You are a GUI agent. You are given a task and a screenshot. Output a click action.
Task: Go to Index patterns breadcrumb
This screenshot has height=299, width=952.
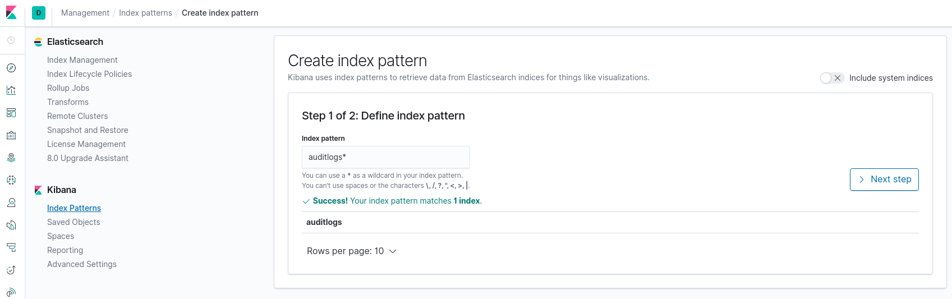(145, 13)
